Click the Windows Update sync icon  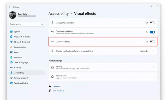(11, 83)
